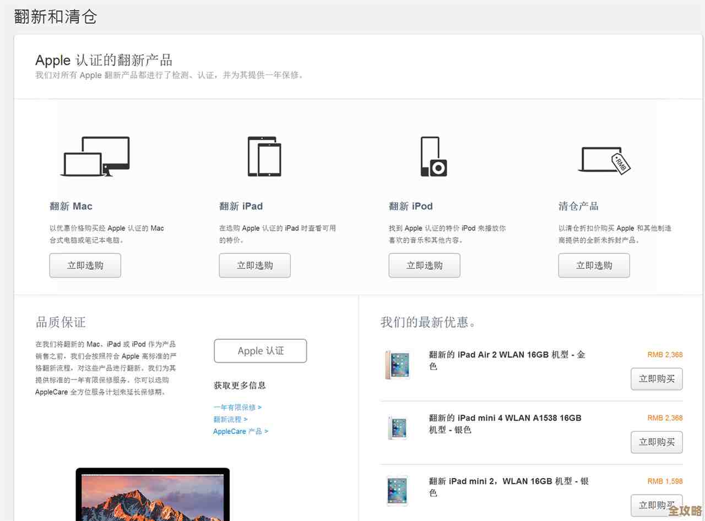Click 立即购买 for iPad mini 4
Viewport: 705px width, 521px height.
coord(657,442)
